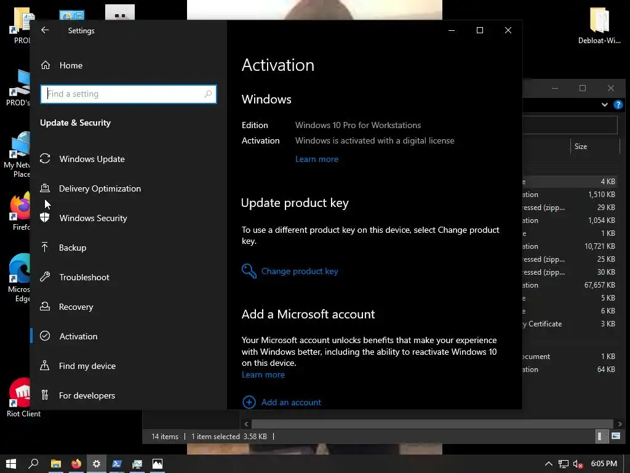Open the Photos app on taskbar
The height and width of the screenshot is (473, 630).
(x=157, y=464)
